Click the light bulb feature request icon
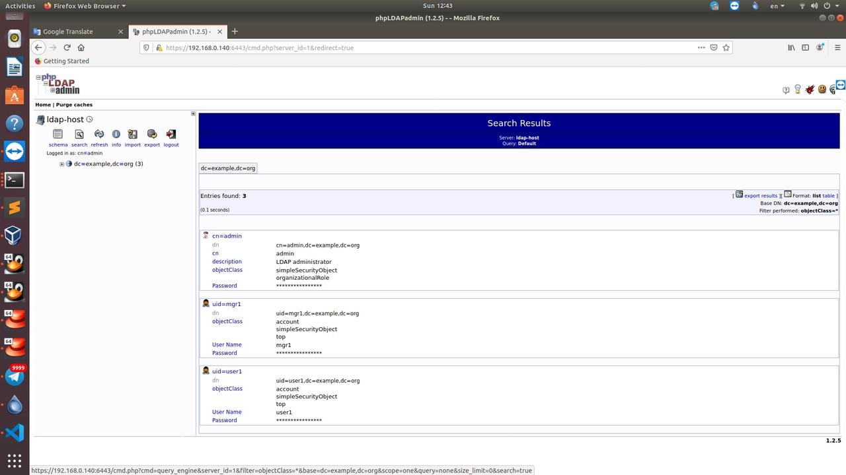Screen dimensions: 846x475 798,90
